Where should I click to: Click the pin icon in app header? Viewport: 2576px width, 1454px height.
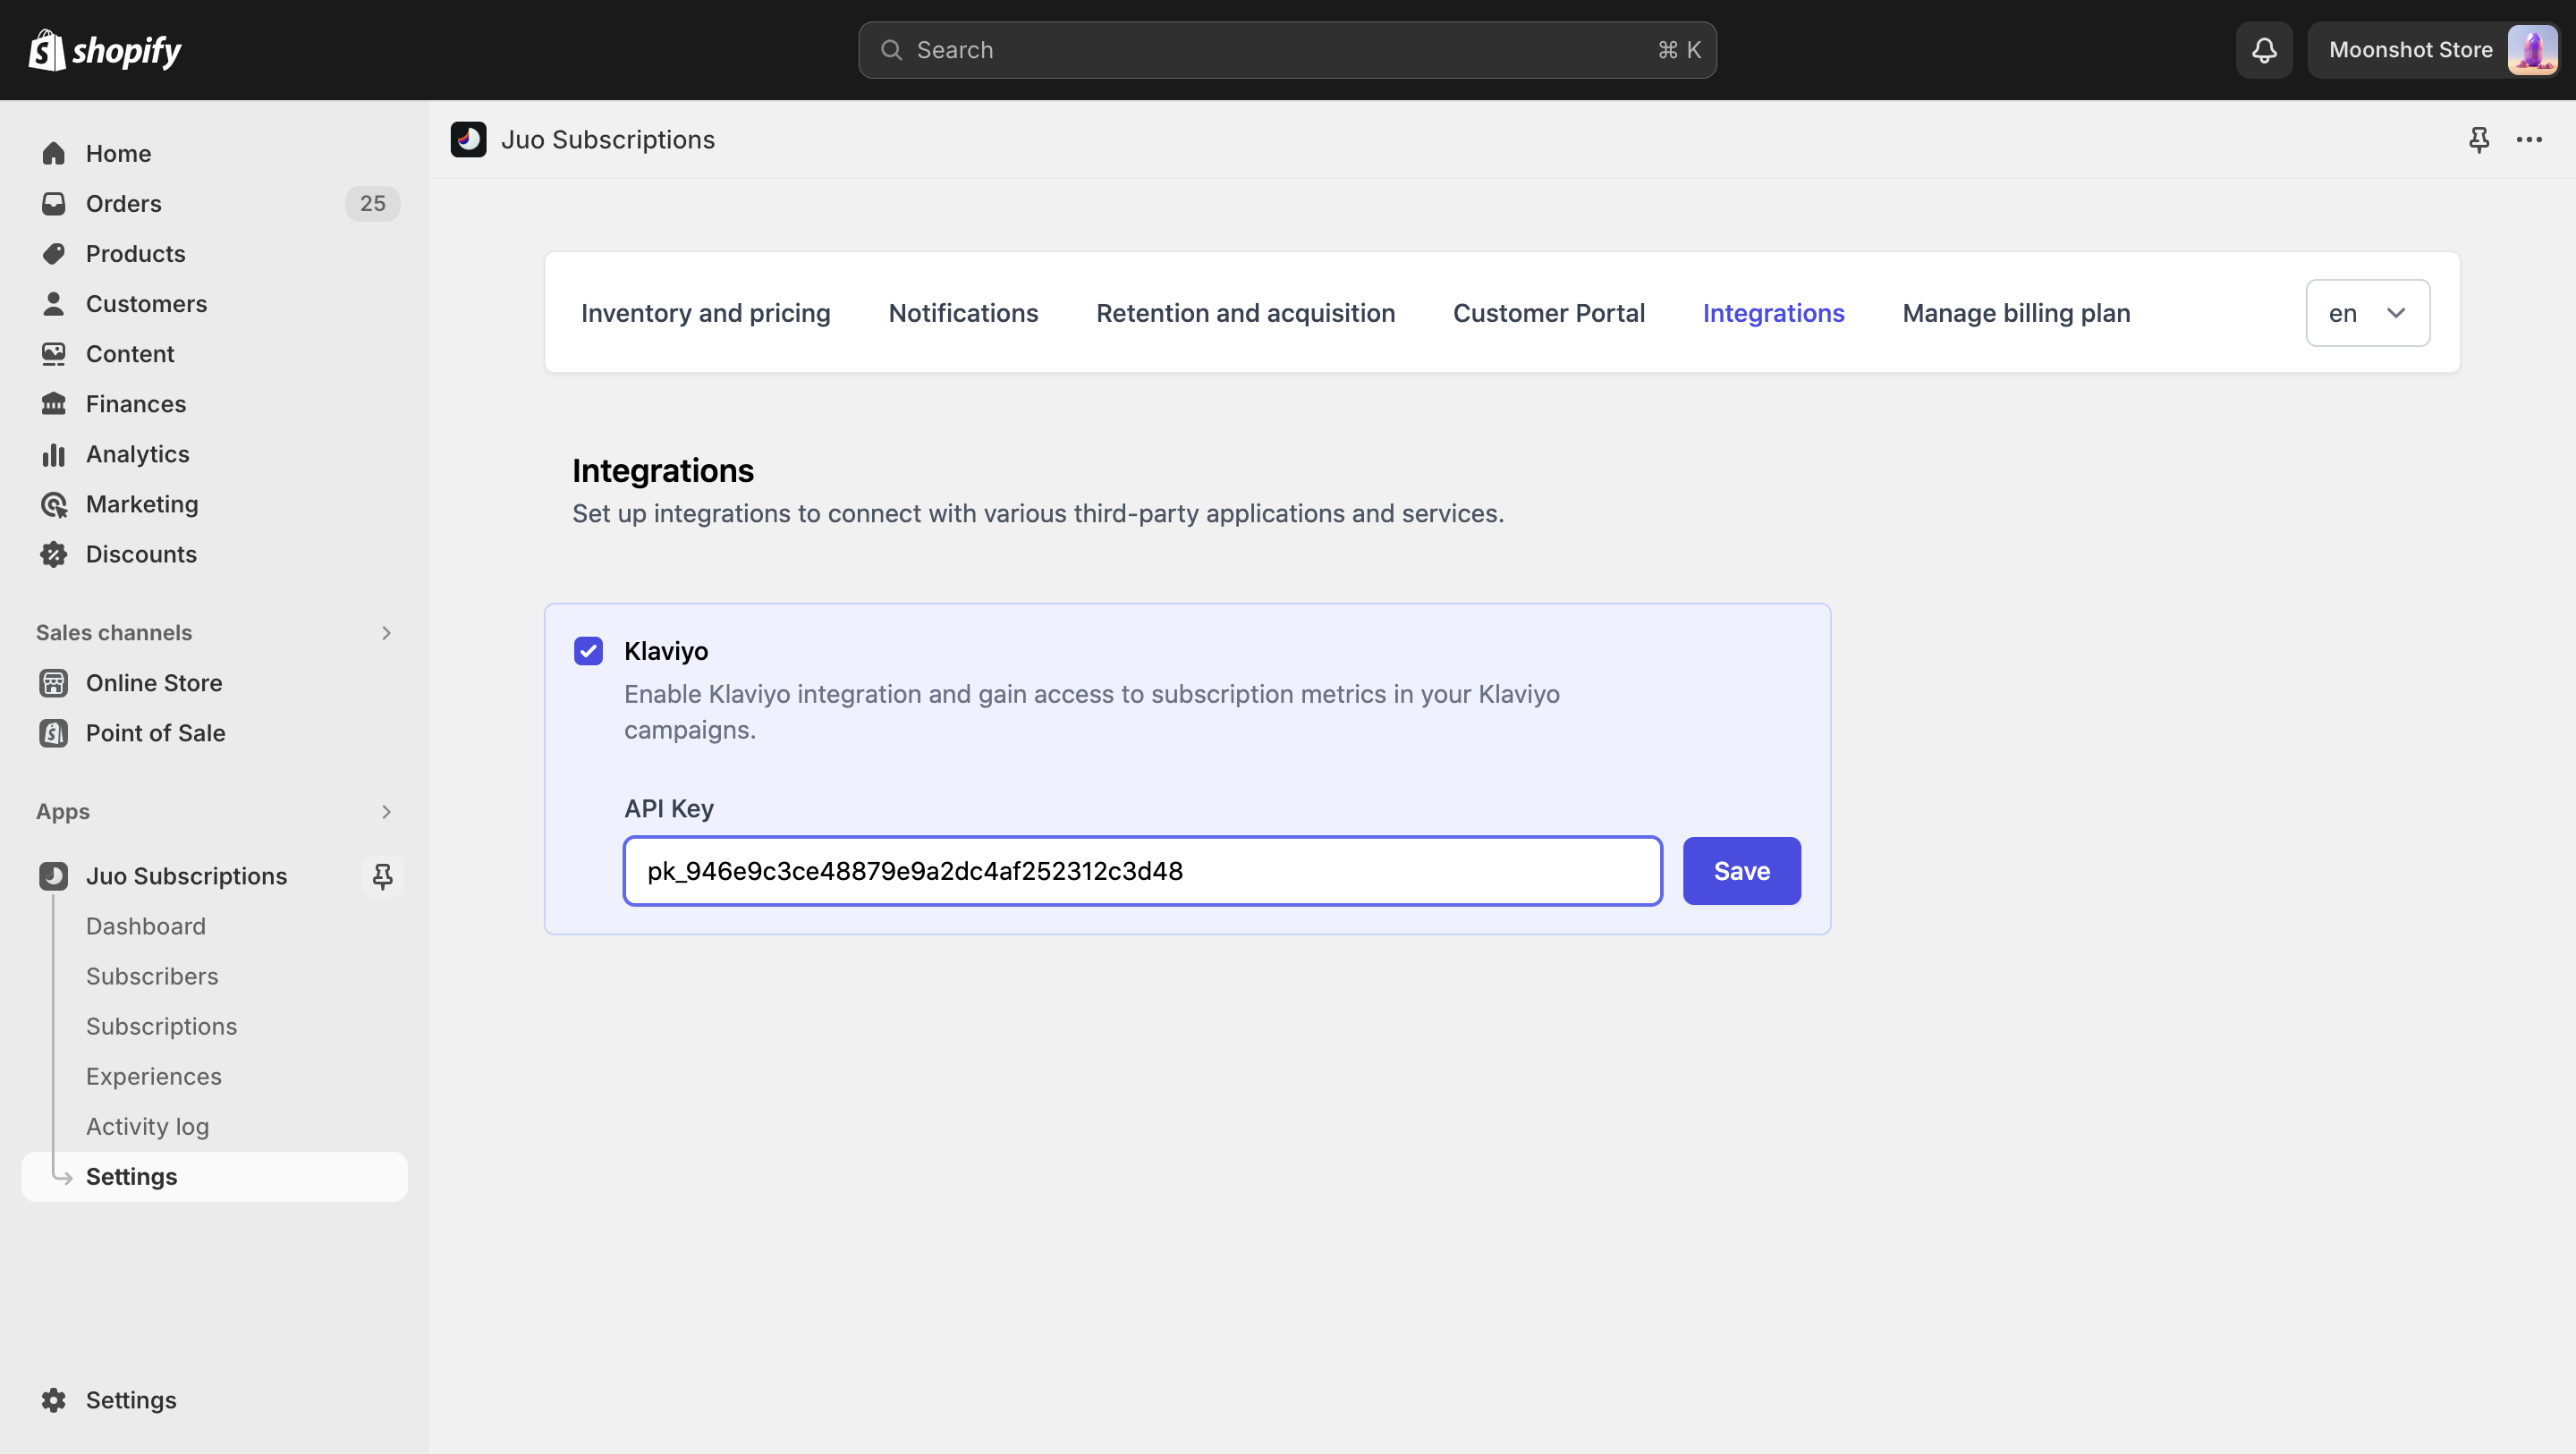tap(2478, 139)
